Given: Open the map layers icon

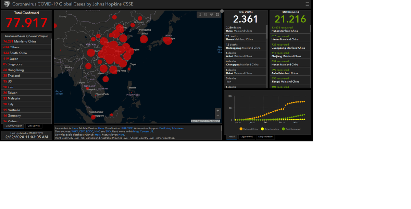Looking at the screenshot, I should pyautogui.click(x=212, y=14).
